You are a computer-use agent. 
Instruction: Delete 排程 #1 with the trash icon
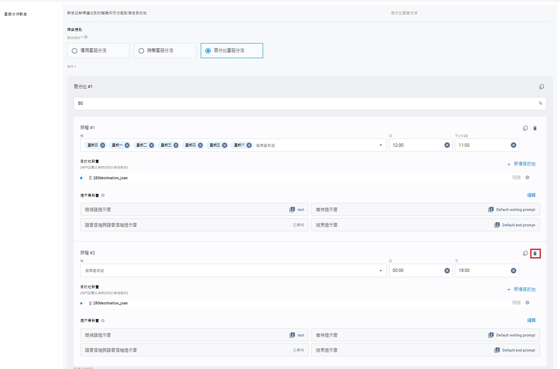[535, 128]
